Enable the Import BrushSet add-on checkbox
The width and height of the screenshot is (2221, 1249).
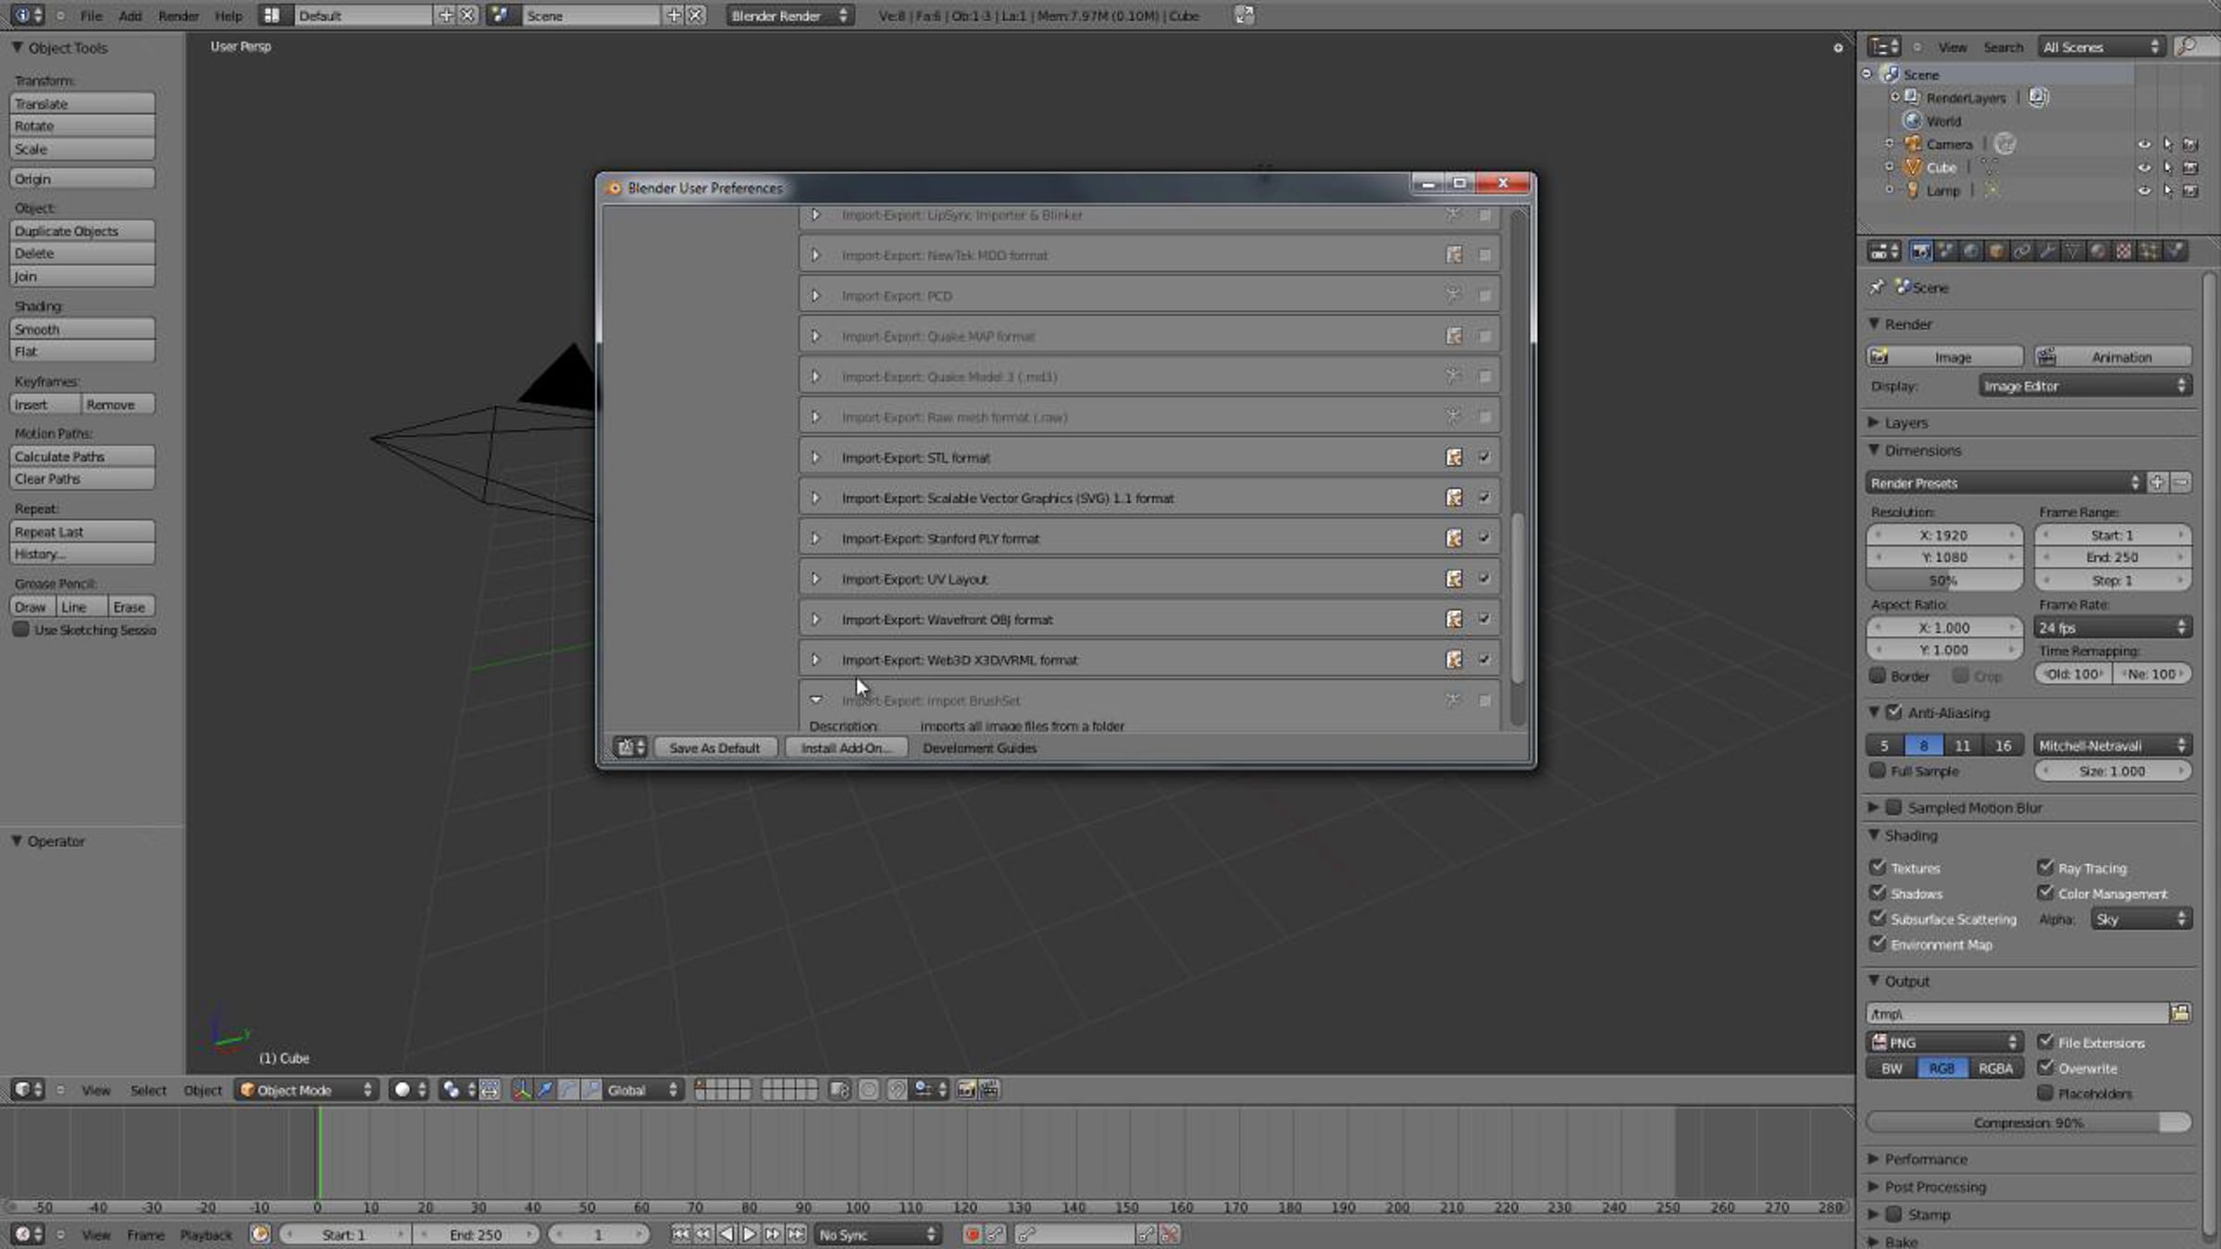tap(1484, 700)
